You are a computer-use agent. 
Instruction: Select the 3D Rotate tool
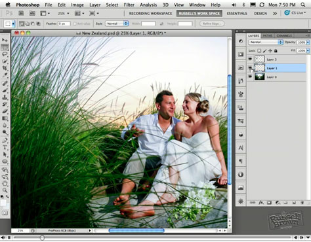coord(5,169)
